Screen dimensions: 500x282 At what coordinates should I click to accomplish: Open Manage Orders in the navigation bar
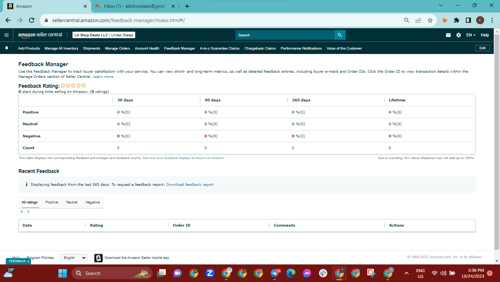point(117,48)
